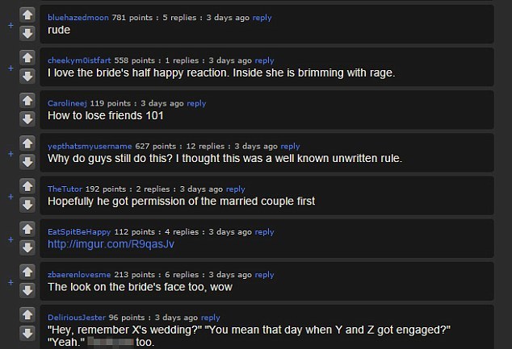The image size is (512, 349).
Task: Reply to DeliriousJester's comment
Action: 210,318
